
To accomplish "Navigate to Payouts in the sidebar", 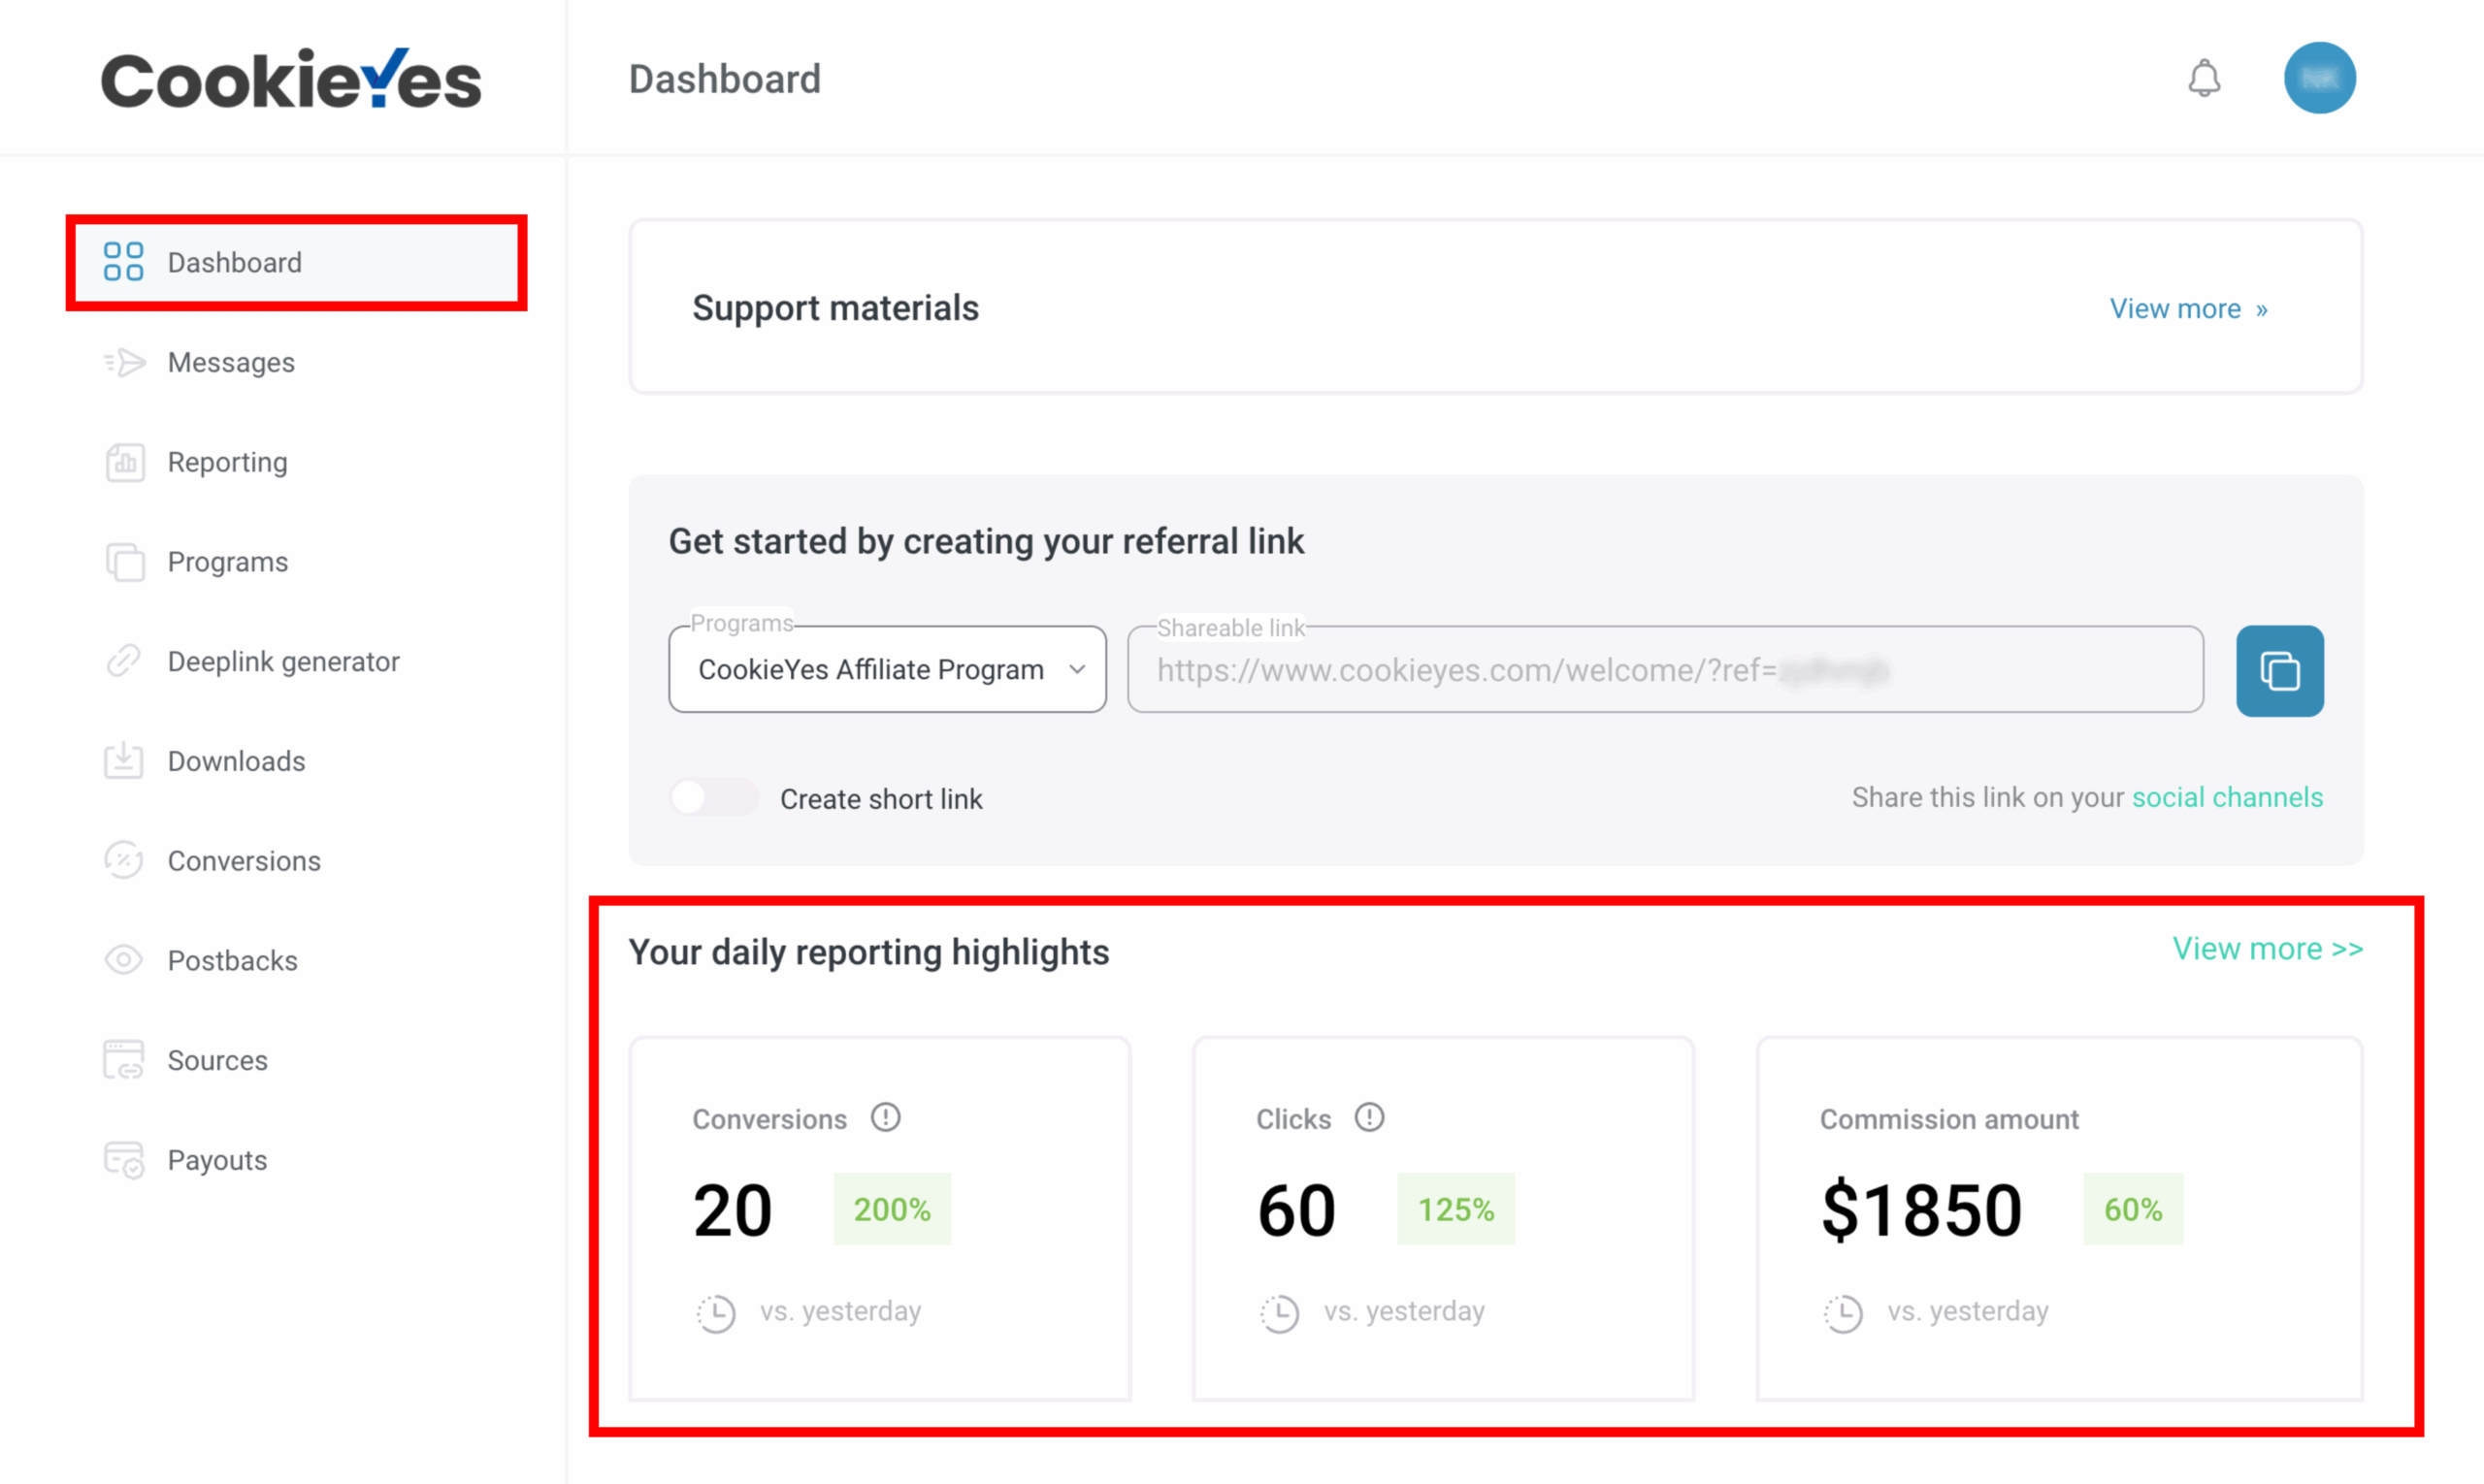I will pyautogui.click(x=216, y=1159).
